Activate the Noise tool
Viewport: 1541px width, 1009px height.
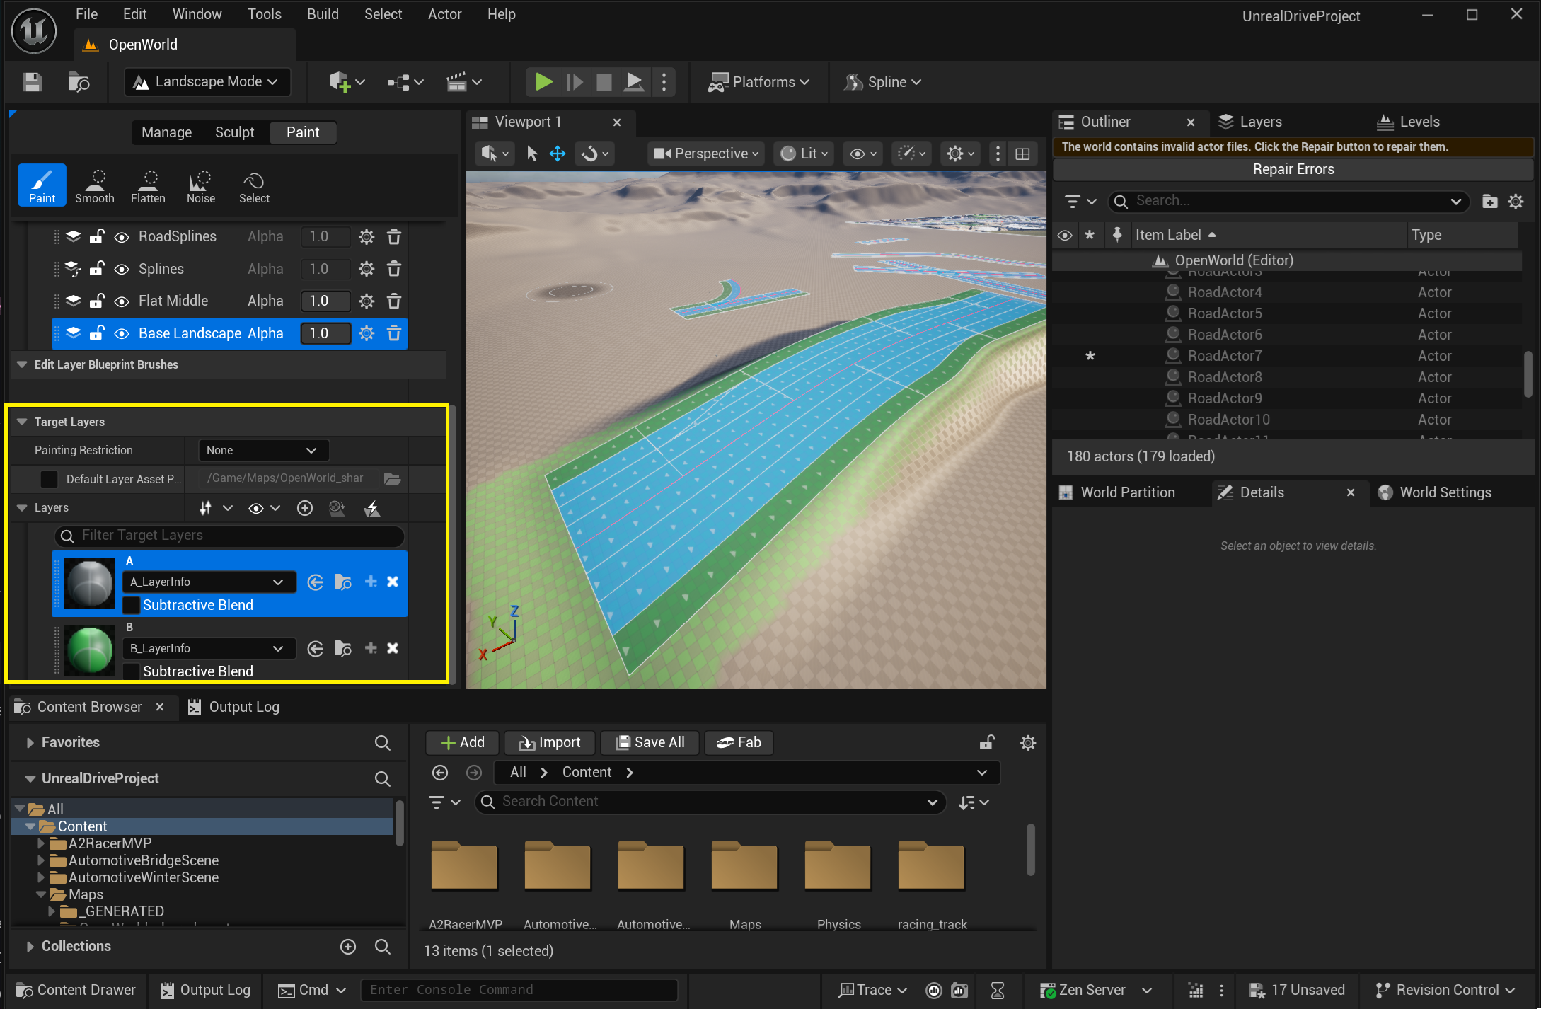(x=201, y=185)
